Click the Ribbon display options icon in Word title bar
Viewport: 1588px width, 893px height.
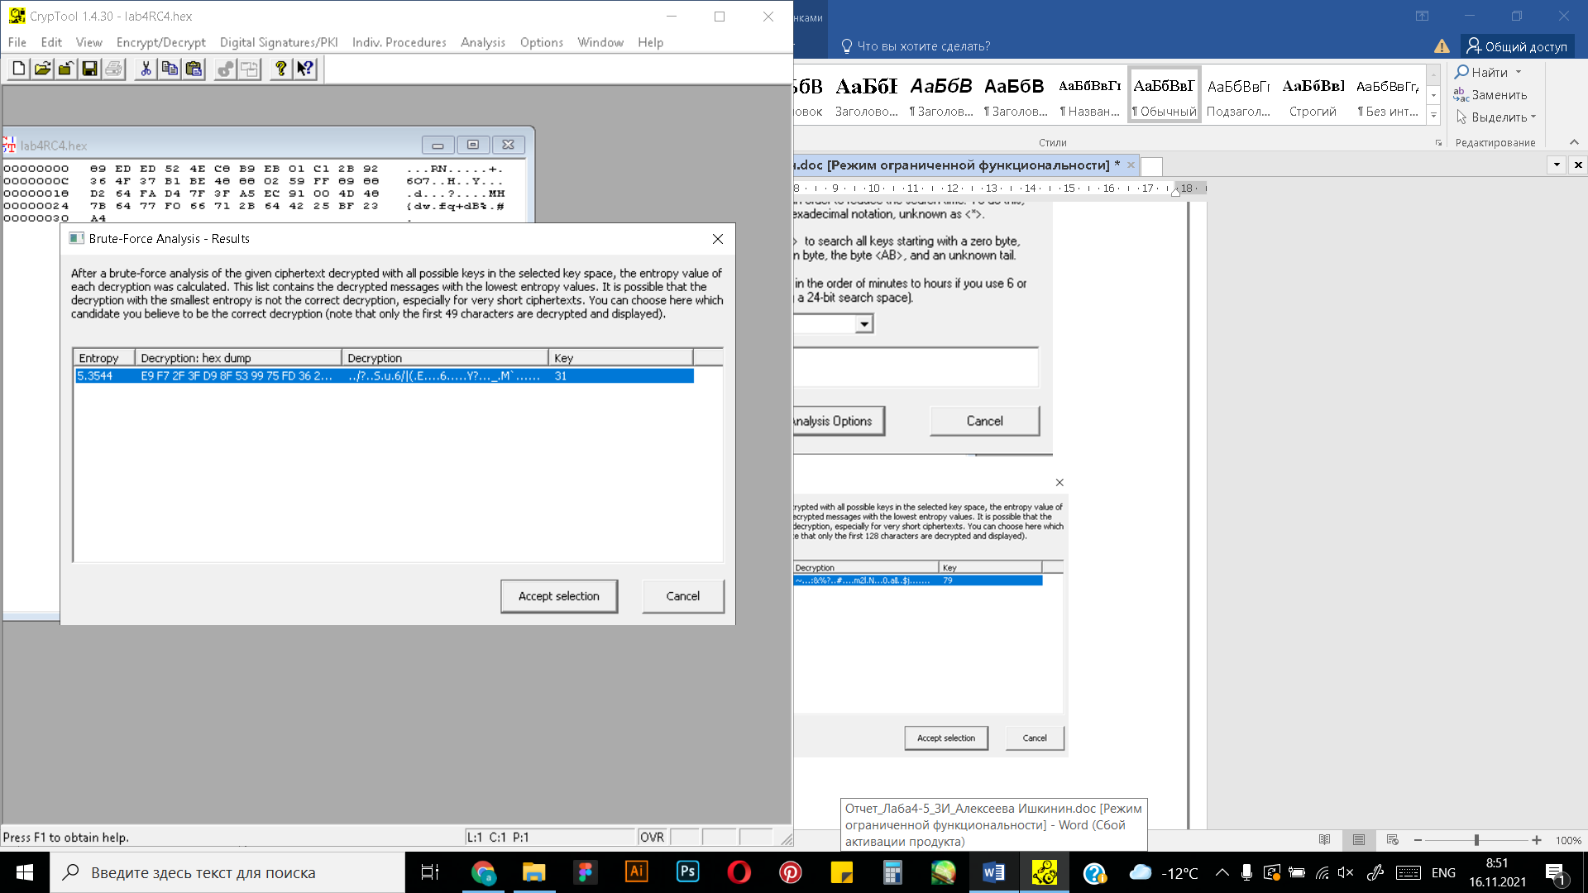pos(1422,16)
